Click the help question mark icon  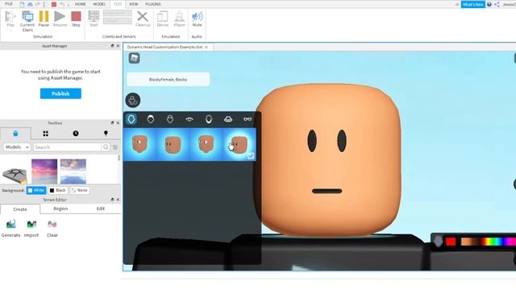tap(489, 4)
